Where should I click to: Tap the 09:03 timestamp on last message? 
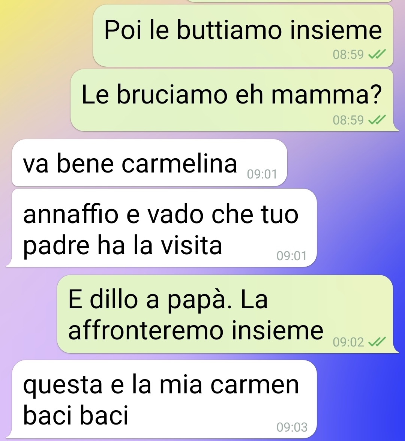[x=292, y=427]
